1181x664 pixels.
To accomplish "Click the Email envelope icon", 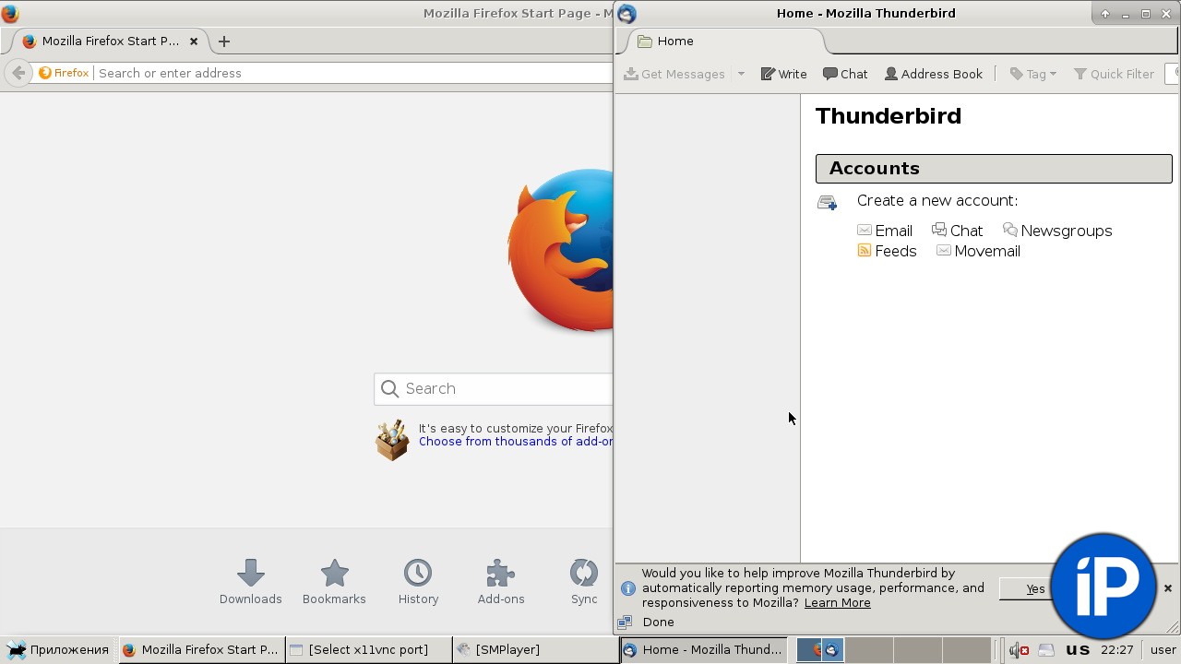I will 865,231.
